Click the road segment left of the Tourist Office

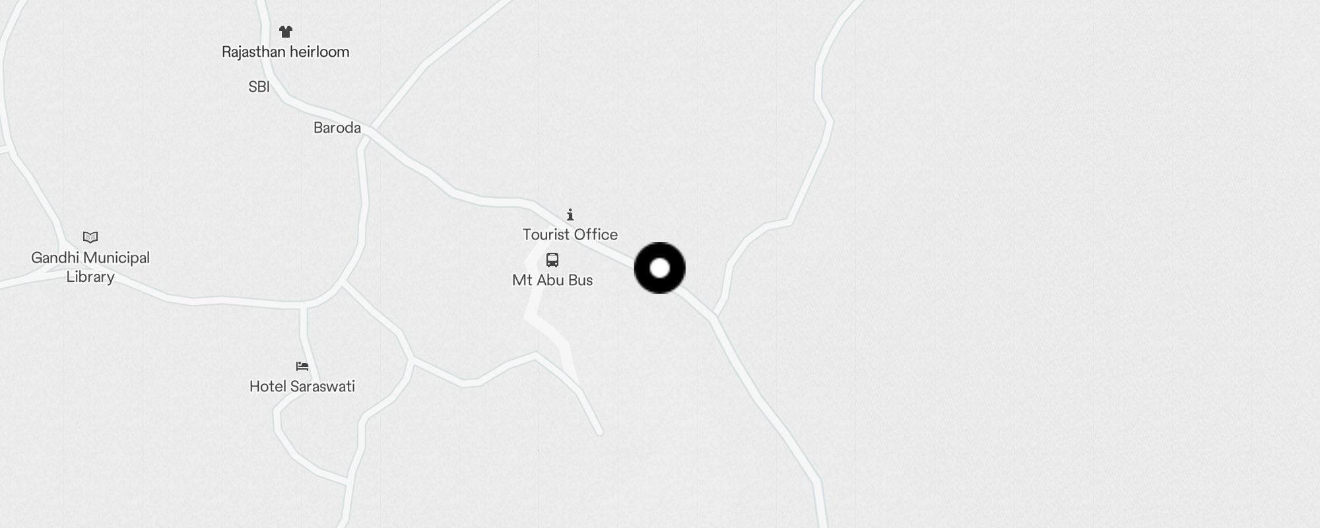[x=488, y=197]
